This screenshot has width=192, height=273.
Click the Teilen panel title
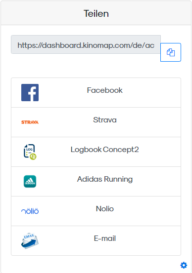pyautogui.click(x=96, y=13)
